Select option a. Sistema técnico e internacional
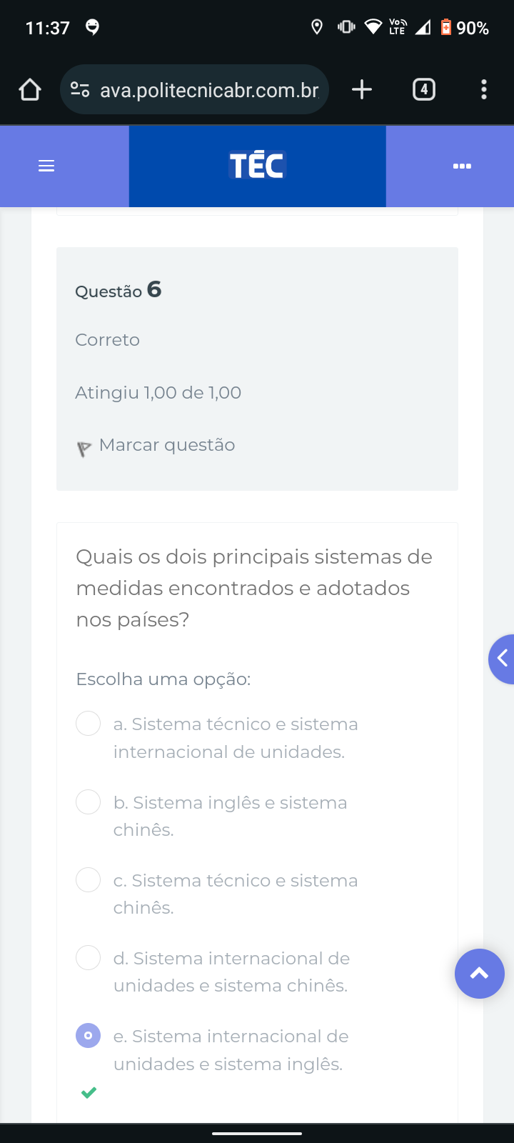 [x=88, y=723]
